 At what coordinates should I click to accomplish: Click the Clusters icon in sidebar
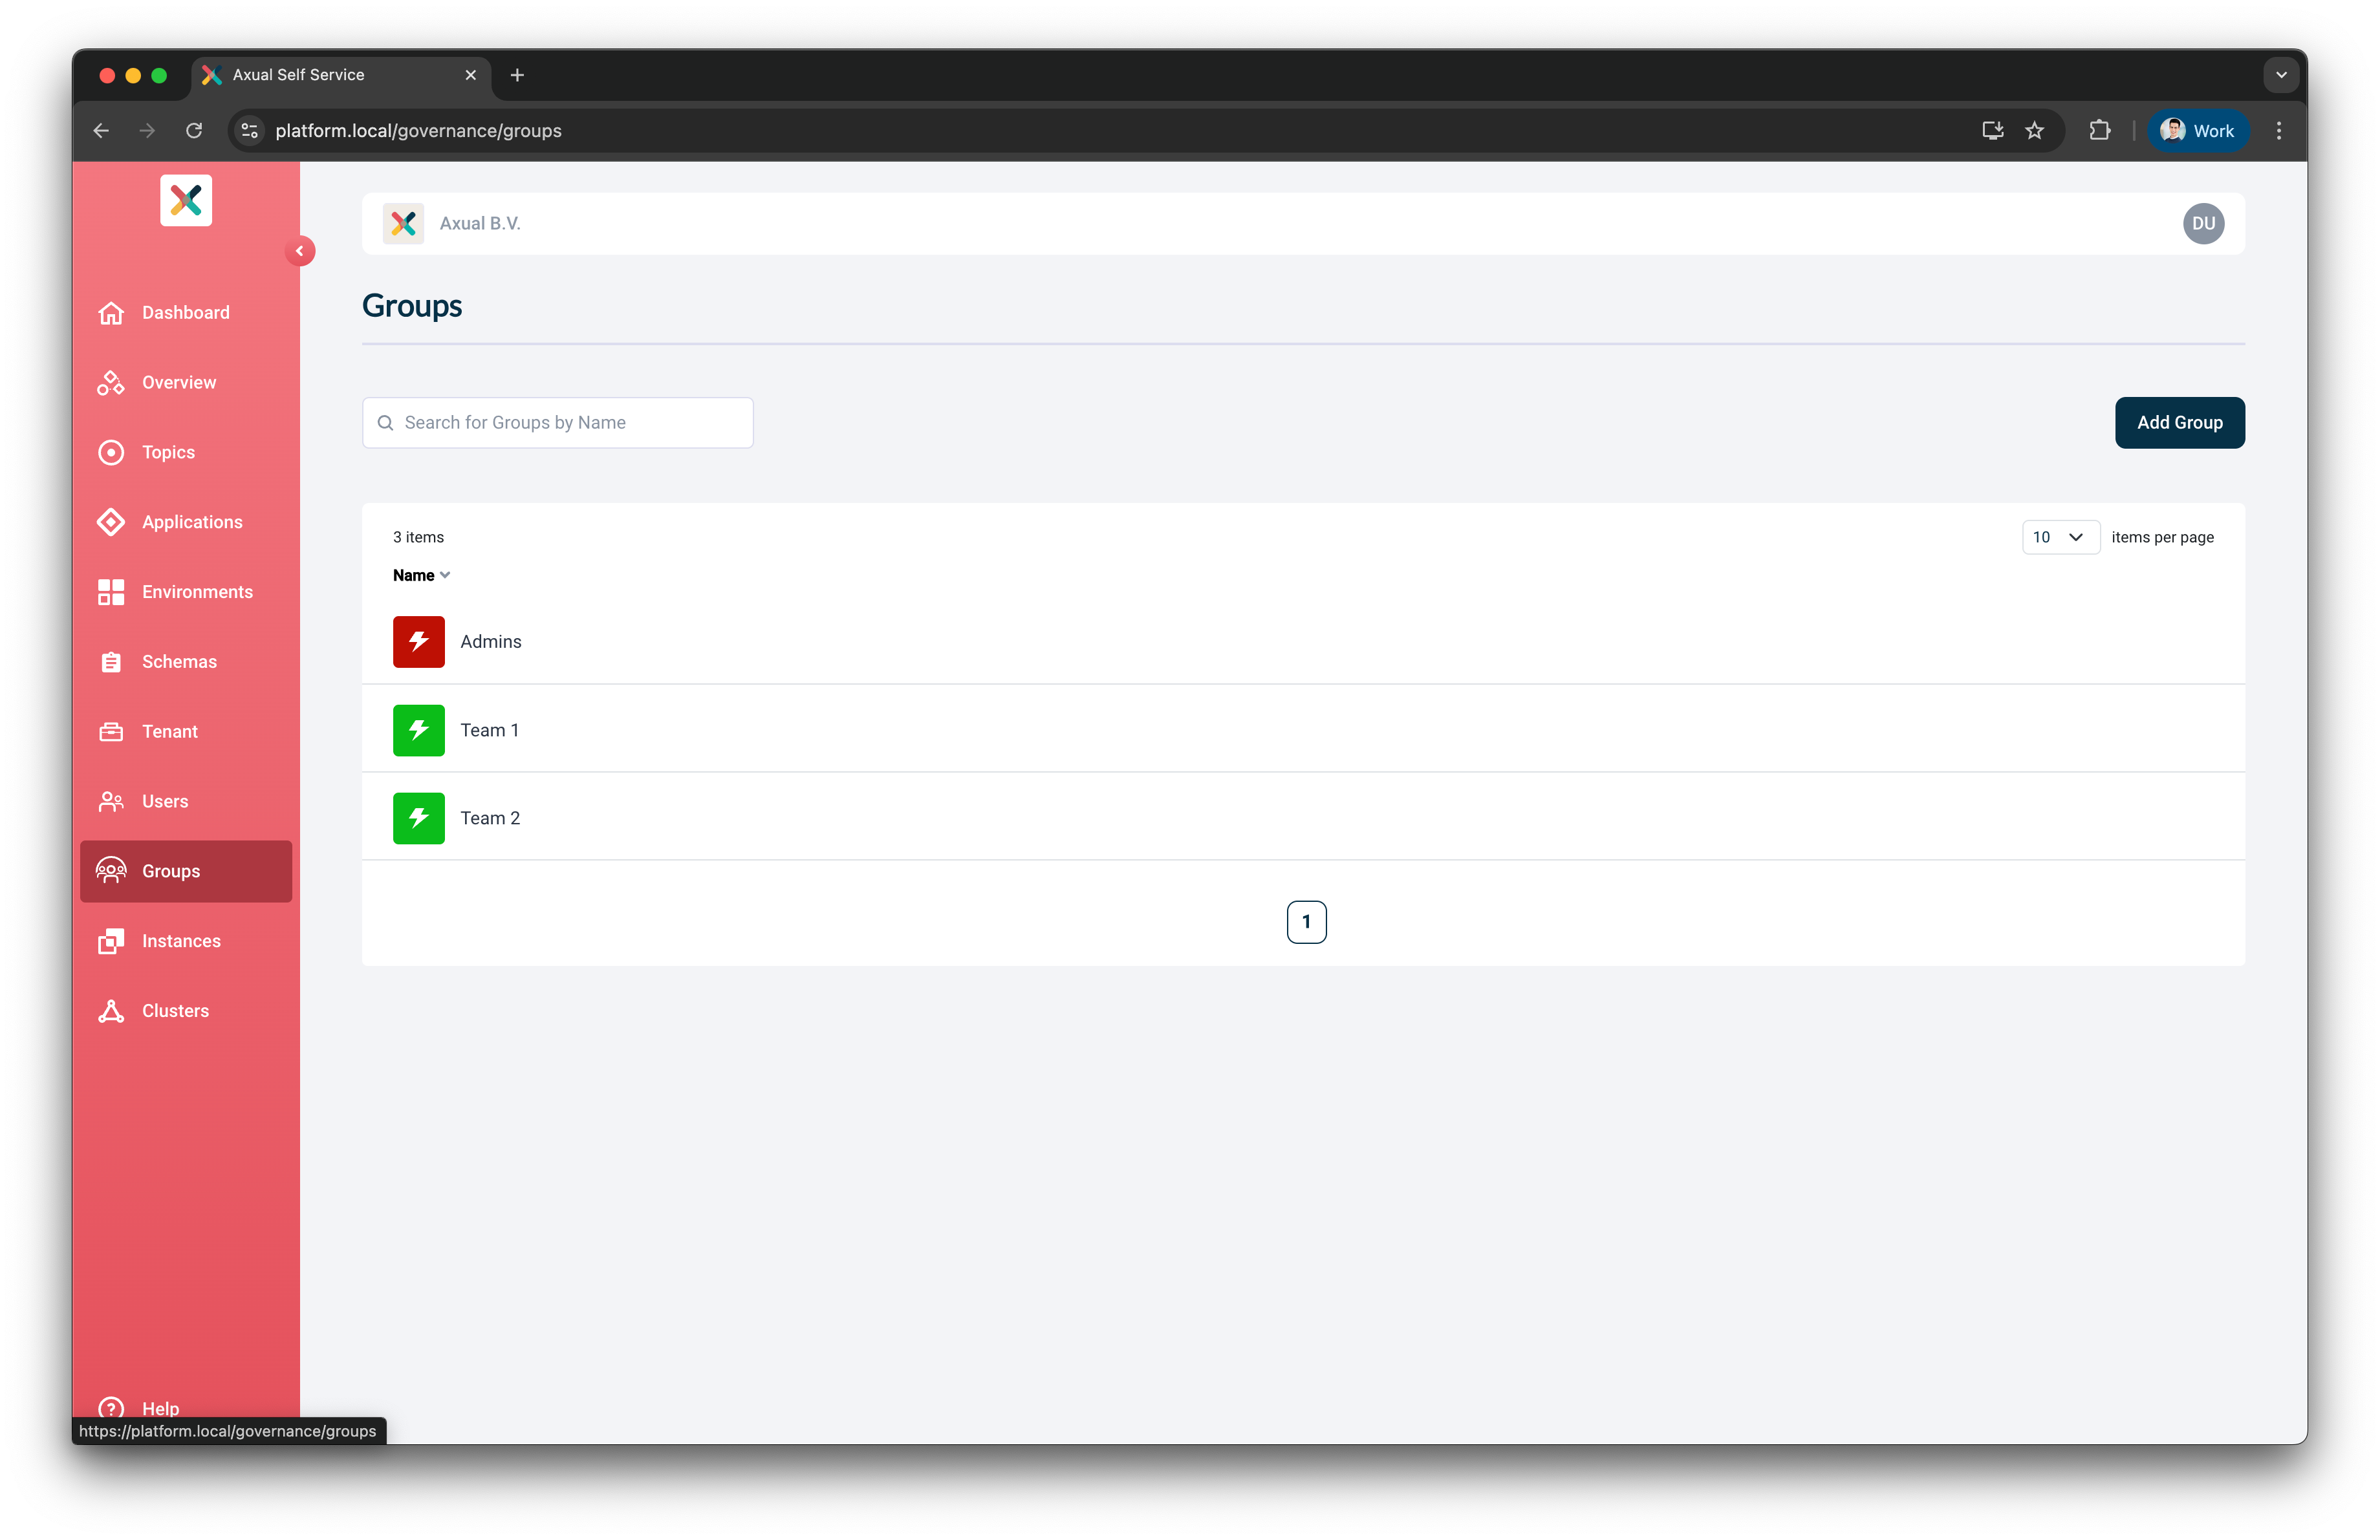click(x=111, y=1011)
